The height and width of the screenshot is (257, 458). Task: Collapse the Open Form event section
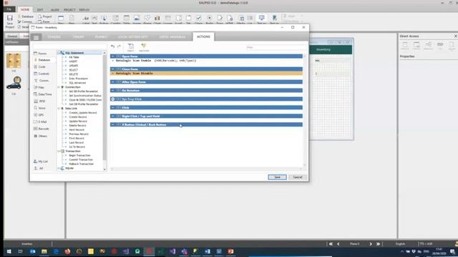[x=113, y=56]
